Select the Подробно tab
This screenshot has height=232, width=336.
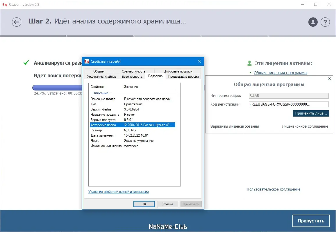point(156,76)
